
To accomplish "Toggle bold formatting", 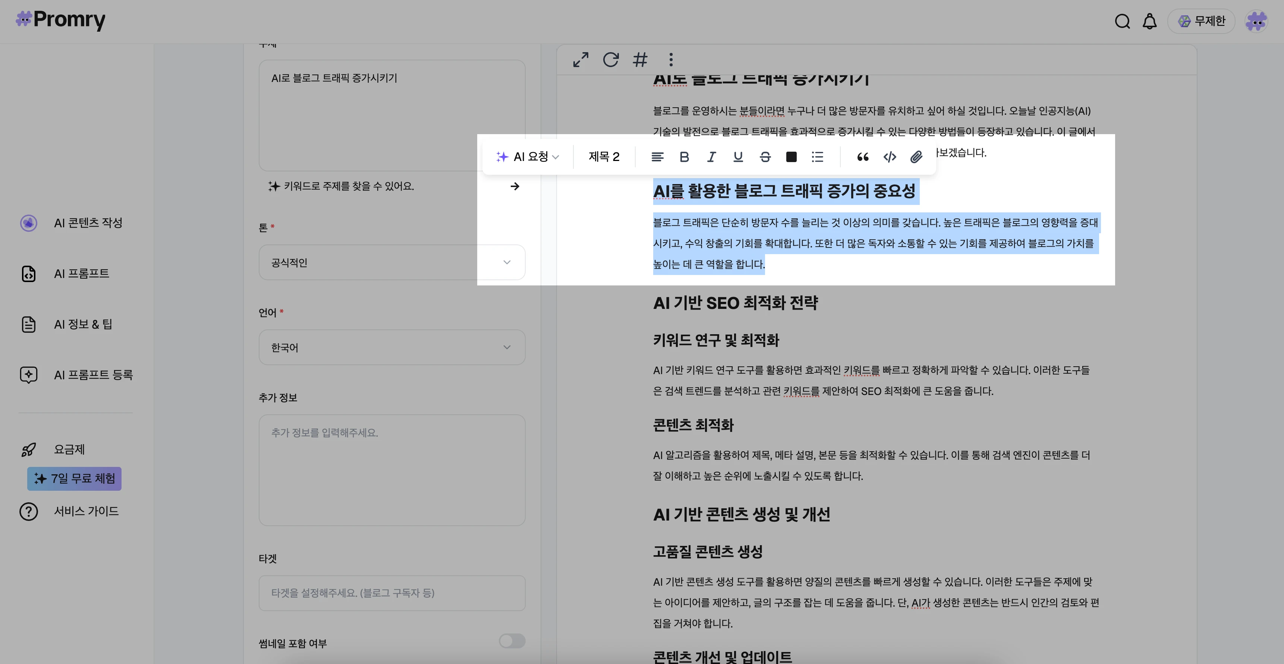I will tap(685, 157).
